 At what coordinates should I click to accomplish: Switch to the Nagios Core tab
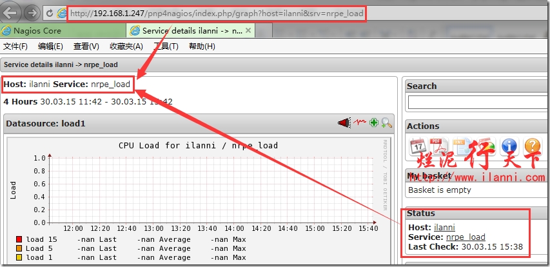tap(63, 31)
